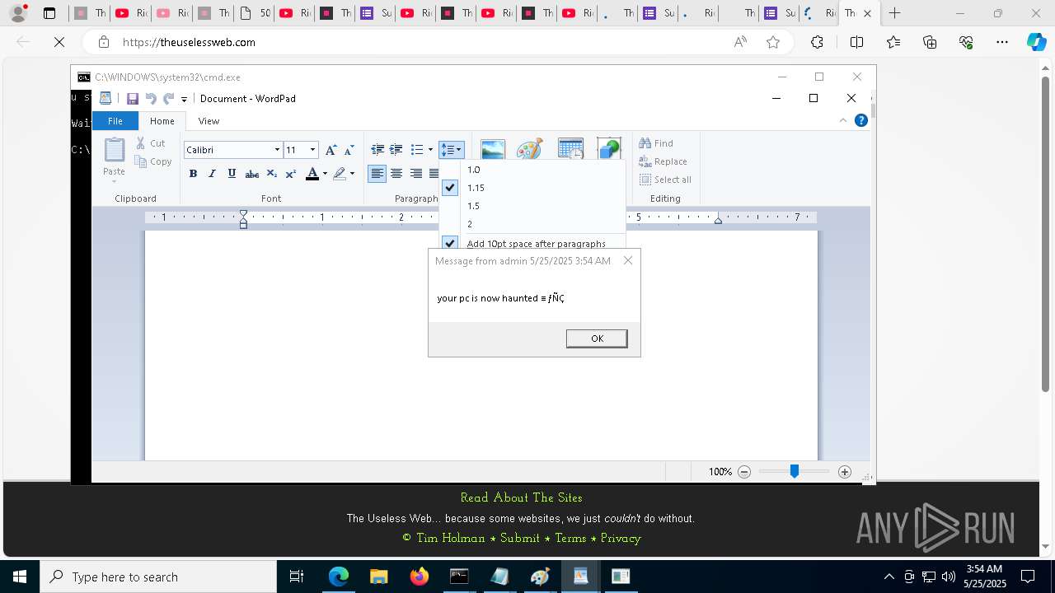The image size is (1055, 593).
Task: Increase the paragraph indent
Action: pyautogui.click(x=396, y=150)
